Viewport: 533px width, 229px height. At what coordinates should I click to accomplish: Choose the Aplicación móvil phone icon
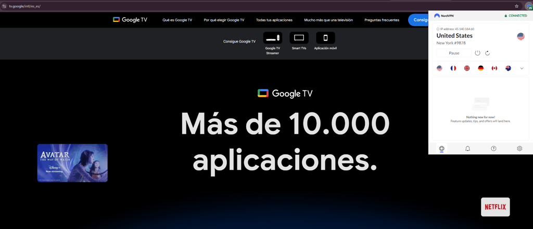tap(325, 38)
